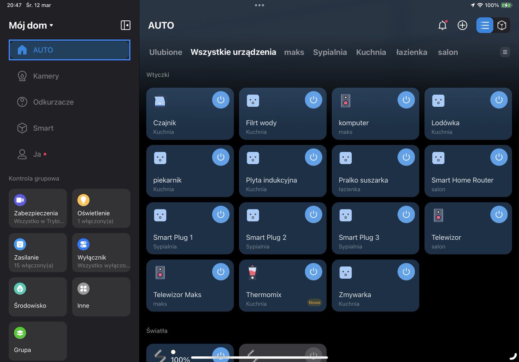Image resolution: width=519 pixels, height=362 pixels.
Task: Open the notifications bell
Action: point(442,25)
